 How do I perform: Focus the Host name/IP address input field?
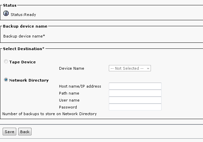[x=135, y=86]
